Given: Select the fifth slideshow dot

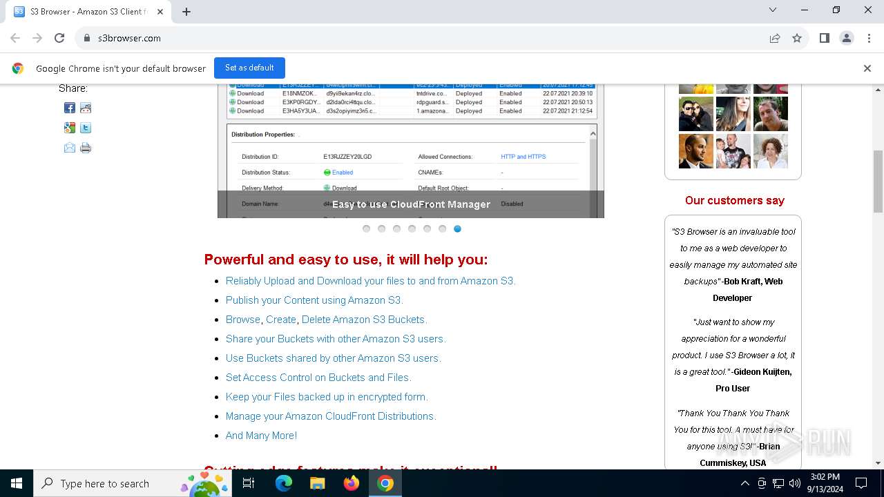Looking at the screenshot, I should (427, 228).
